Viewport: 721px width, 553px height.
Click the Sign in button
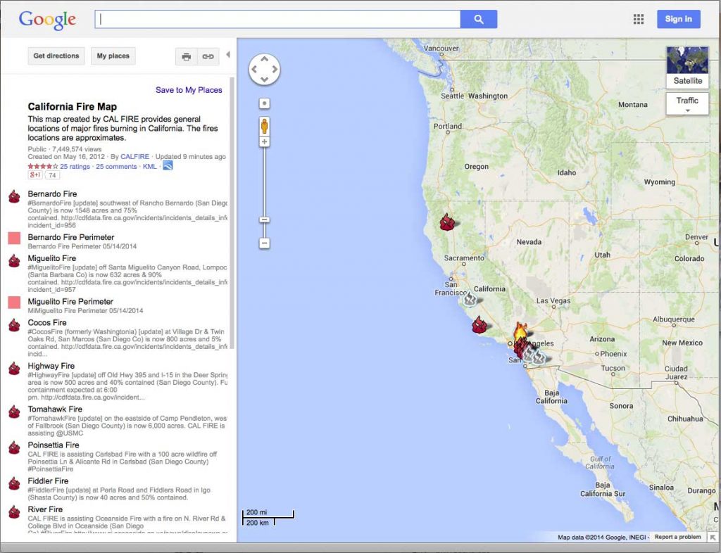[678, 19]
